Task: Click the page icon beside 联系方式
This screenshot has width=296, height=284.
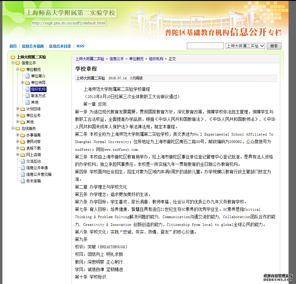Action: [x=27, y=96]
